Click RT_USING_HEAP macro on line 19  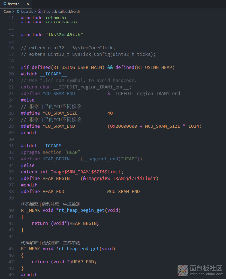(x=155, y=68)
